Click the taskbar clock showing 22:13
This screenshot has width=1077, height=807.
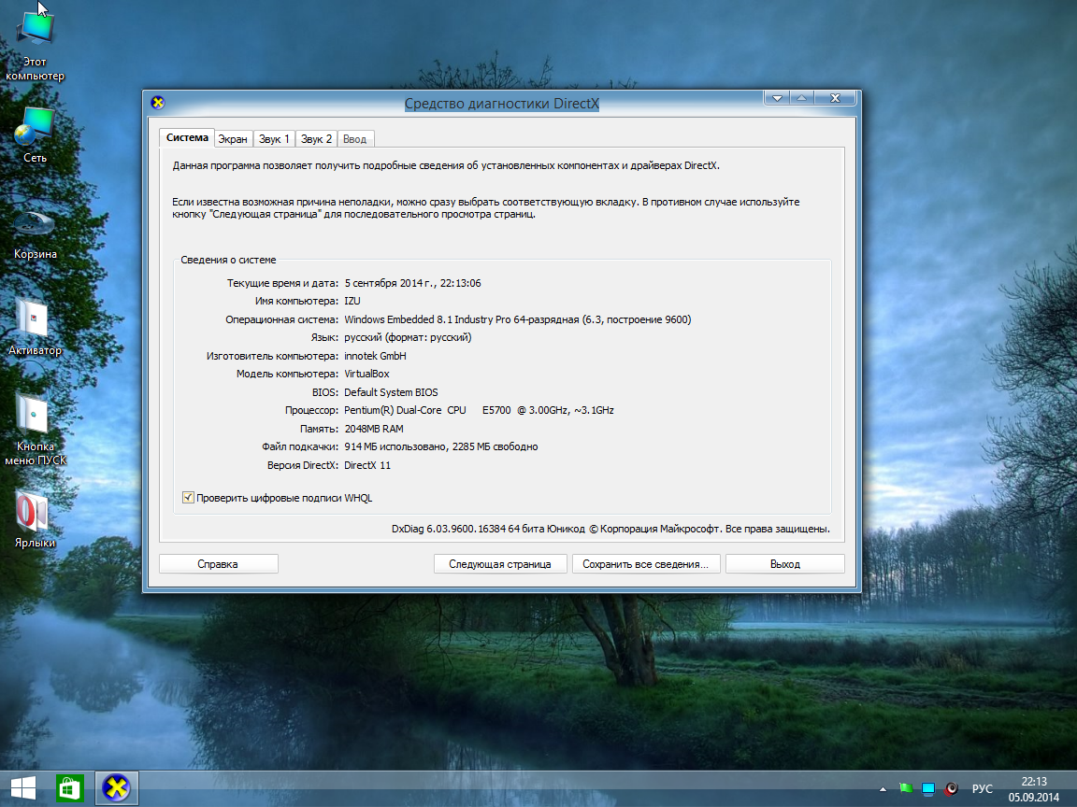click(1034, 788)
